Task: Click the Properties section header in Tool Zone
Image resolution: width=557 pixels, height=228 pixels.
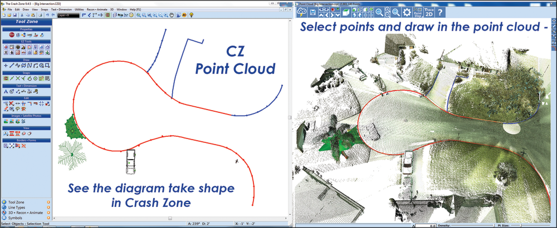Action: click(x=27, y=29)
